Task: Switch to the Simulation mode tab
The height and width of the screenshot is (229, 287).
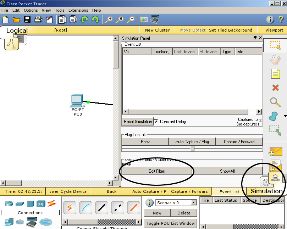Action: [266, 191]
